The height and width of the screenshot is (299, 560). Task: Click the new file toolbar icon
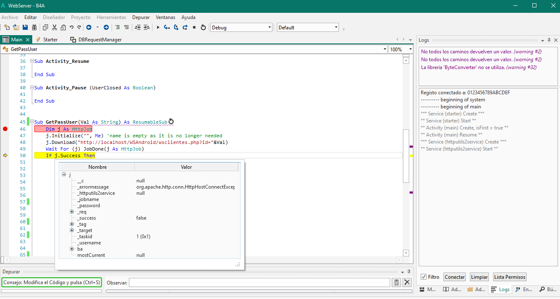pyautogui.click(x=7, y=27)
